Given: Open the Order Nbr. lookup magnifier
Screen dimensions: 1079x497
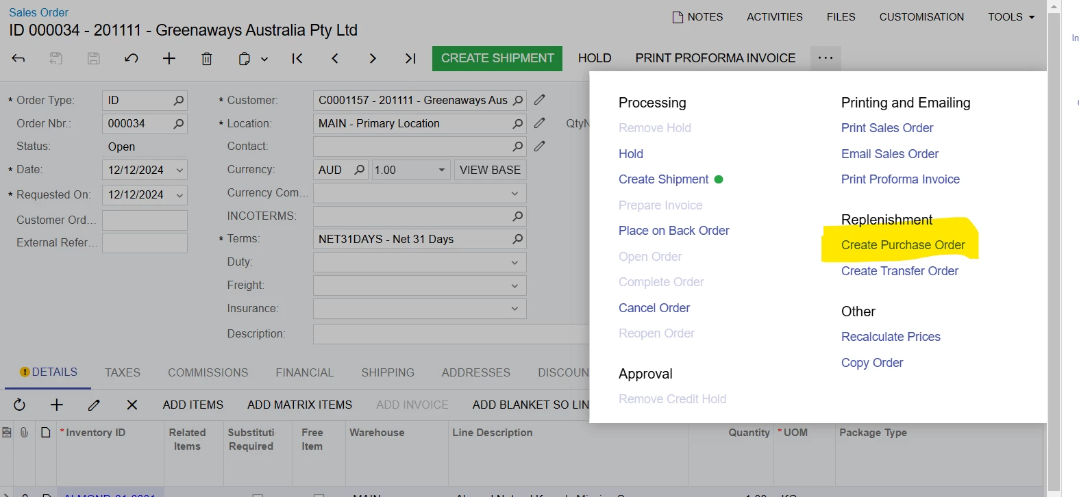Looking at the screenshot, I should click(x=179, y=124).
